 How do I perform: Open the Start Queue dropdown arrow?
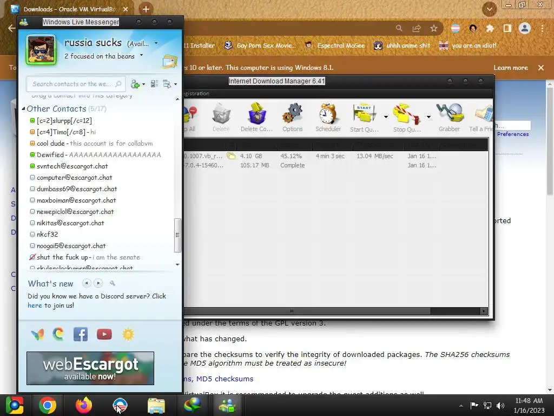point(386,117)
